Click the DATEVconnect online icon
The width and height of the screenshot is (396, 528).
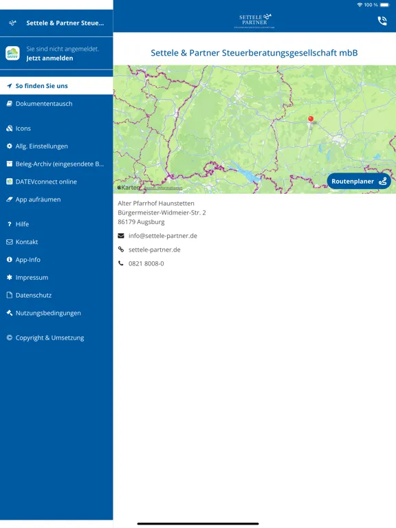pos(10,181)
